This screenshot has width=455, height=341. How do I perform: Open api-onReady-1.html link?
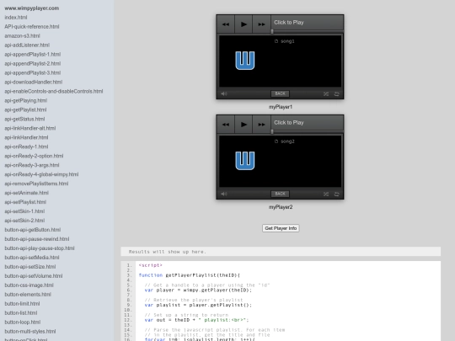26,147
